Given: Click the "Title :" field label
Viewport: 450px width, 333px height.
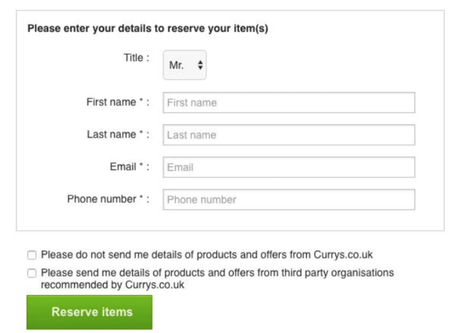Looking at the screenshot, I should (136, 57).
